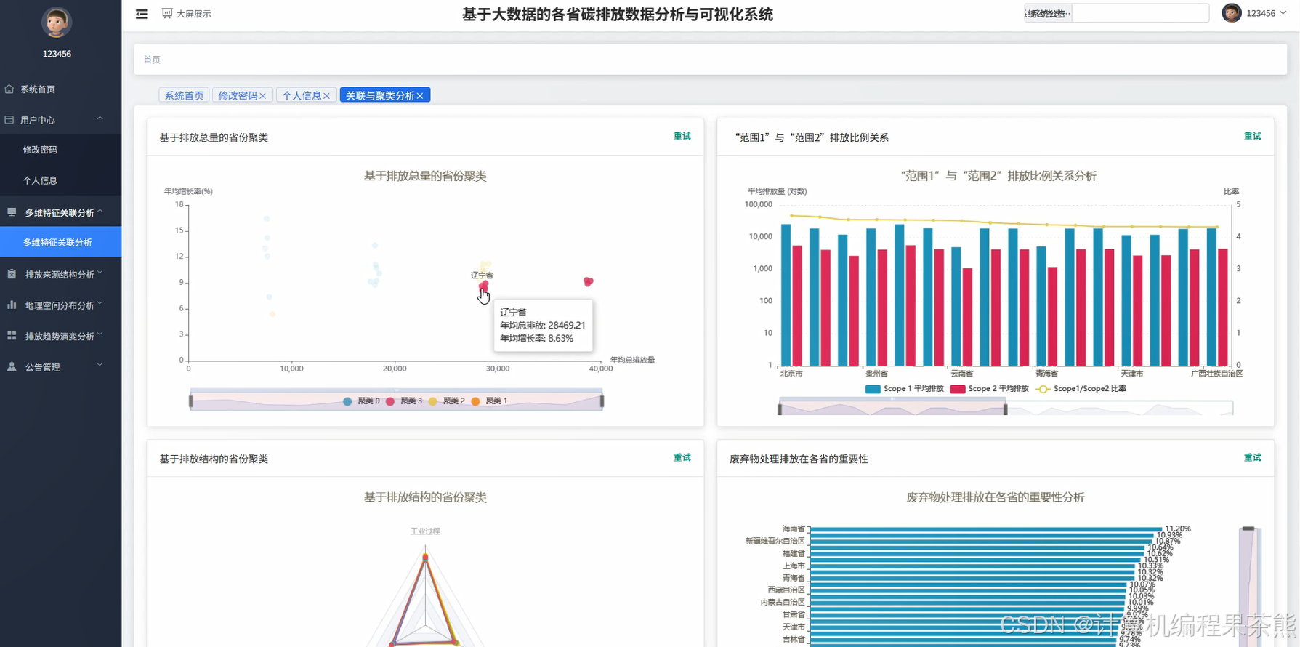Toggle the Scope 1 平均排放 legend
This screenshot has width=1300, height=647.
pyautogui.click(x=905, y=389)
